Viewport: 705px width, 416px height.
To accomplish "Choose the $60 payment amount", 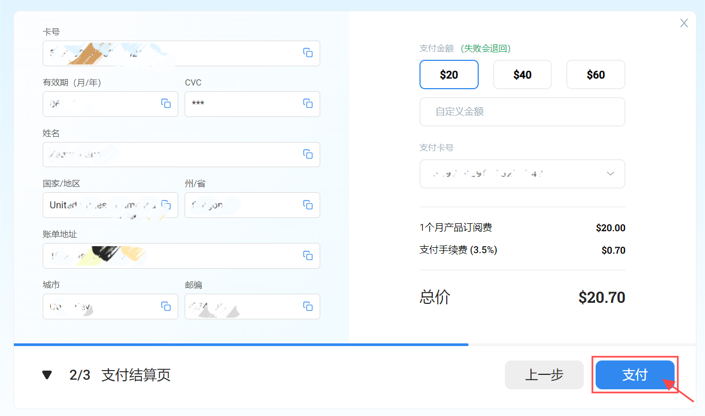I will [596, 75].
